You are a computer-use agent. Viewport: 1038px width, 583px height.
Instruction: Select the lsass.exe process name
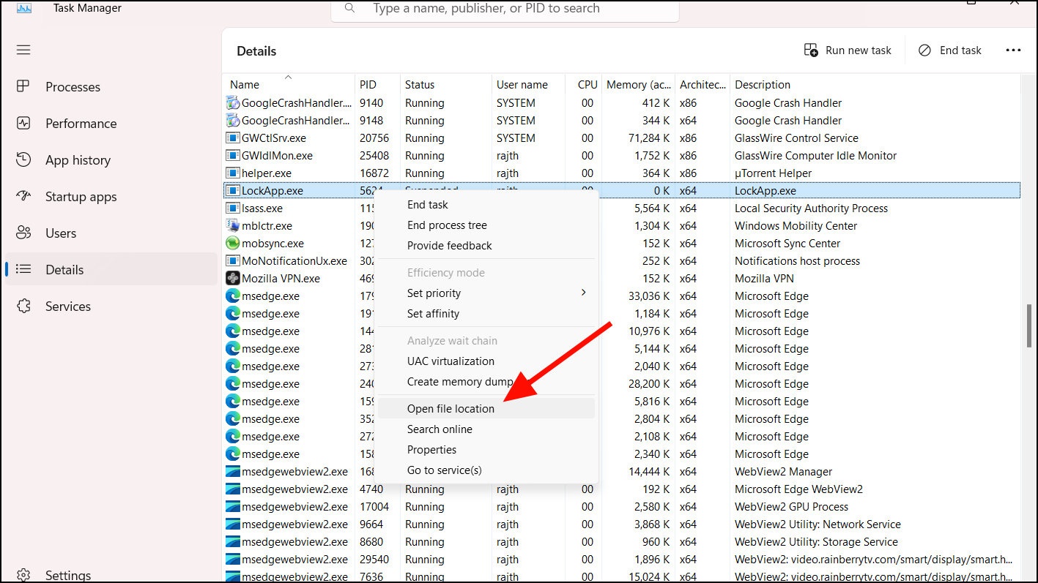262,208
